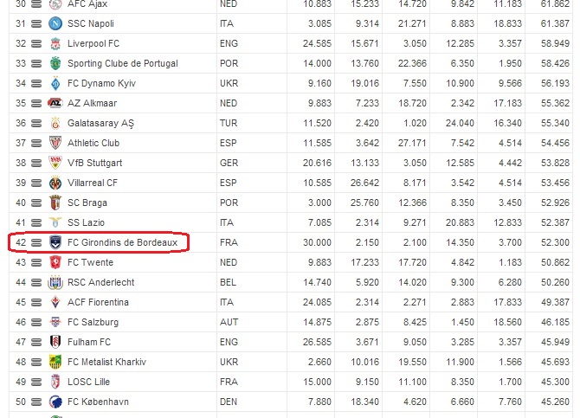Screen dimensions: 580x418
Task: Click the Fulham FC crest icon
Action: pos(55,342)
